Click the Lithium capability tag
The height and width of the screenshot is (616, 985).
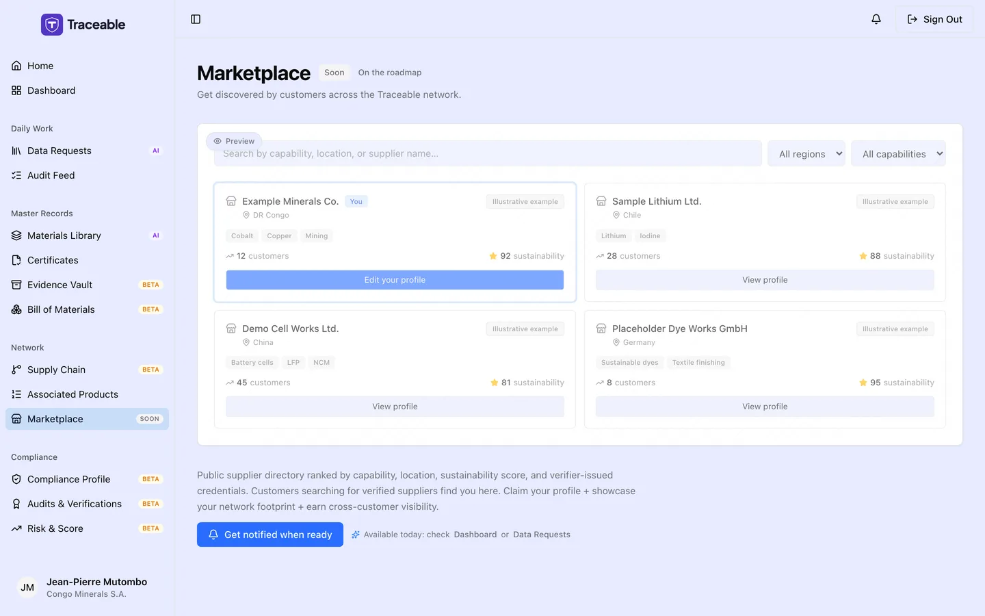click(x=614, y=236)
